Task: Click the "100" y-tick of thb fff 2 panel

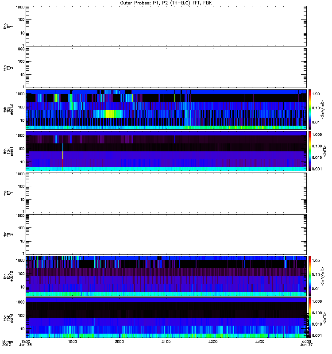Action: (x=21, y=62)
